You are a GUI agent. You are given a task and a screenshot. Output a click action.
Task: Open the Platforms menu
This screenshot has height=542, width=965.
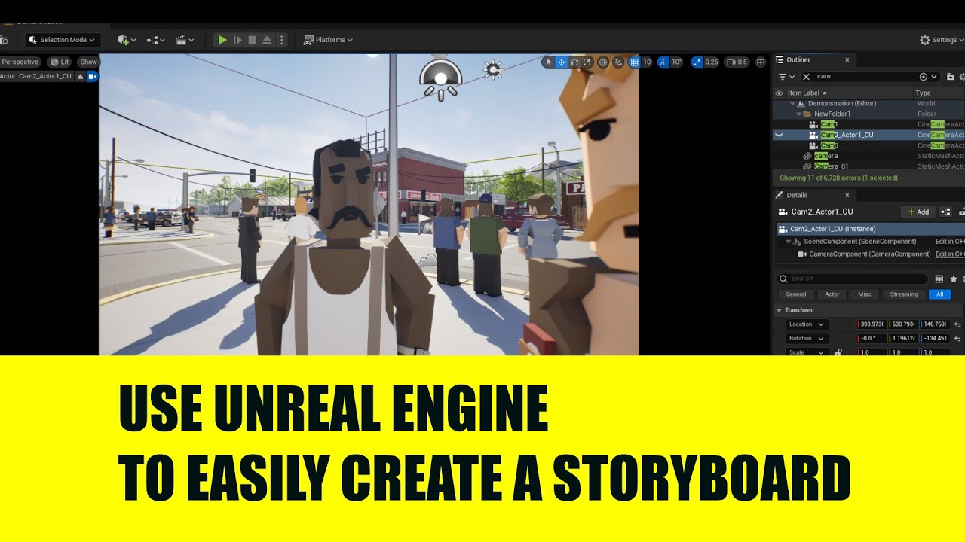[x=328, y=40]
